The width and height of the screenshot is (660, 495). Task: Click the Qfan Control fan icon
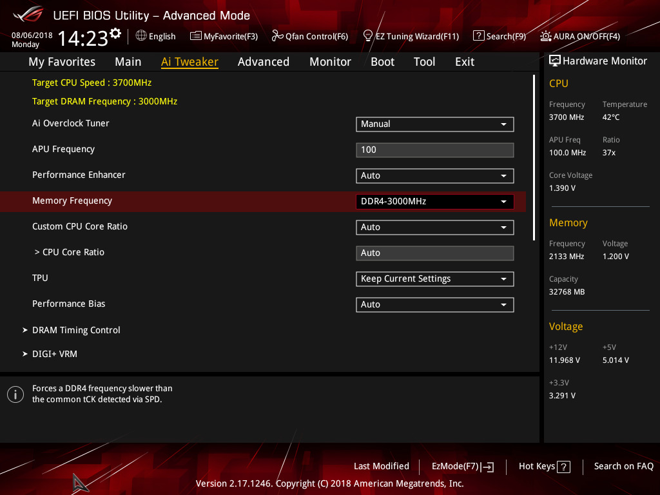[x=277, y=36]
